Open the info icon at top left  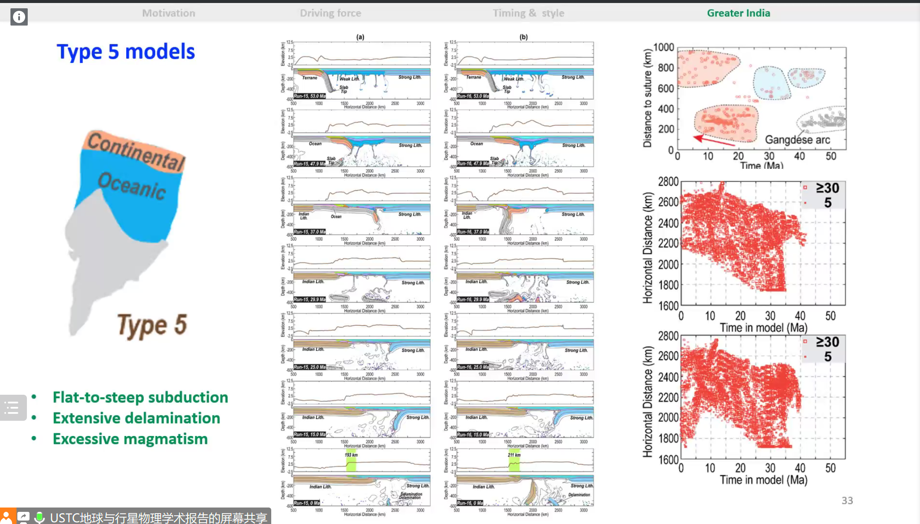click(x=19, y=17)
